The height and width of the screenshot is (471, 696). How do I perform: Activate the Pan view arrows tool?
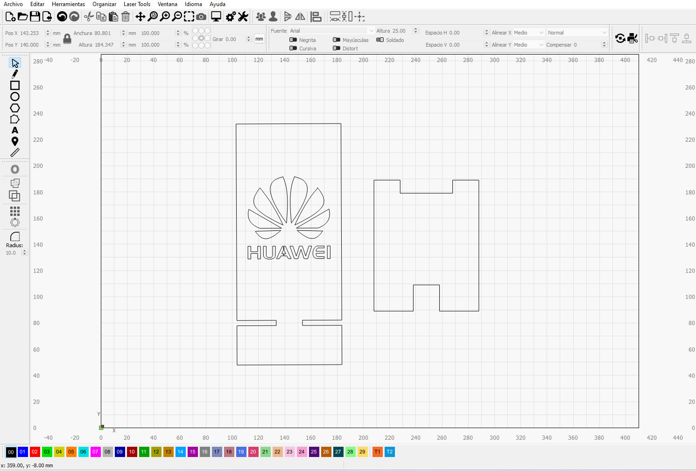(141, 17)
